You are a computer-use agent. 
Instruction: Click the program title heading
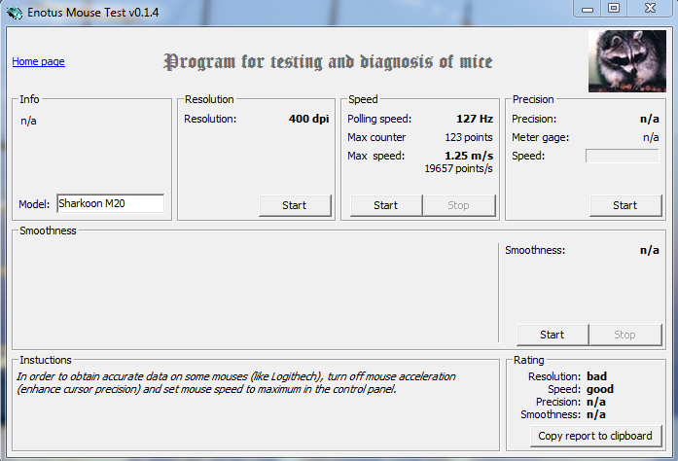pyautogui.click(x=328, y=62)
